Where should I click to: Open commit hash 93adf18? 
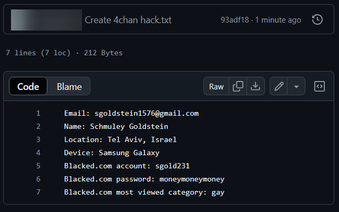(x=235, y=20)
